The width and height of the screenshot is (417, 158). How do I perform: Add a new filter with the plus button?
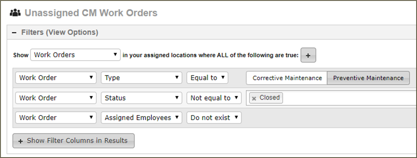point(308,55)
